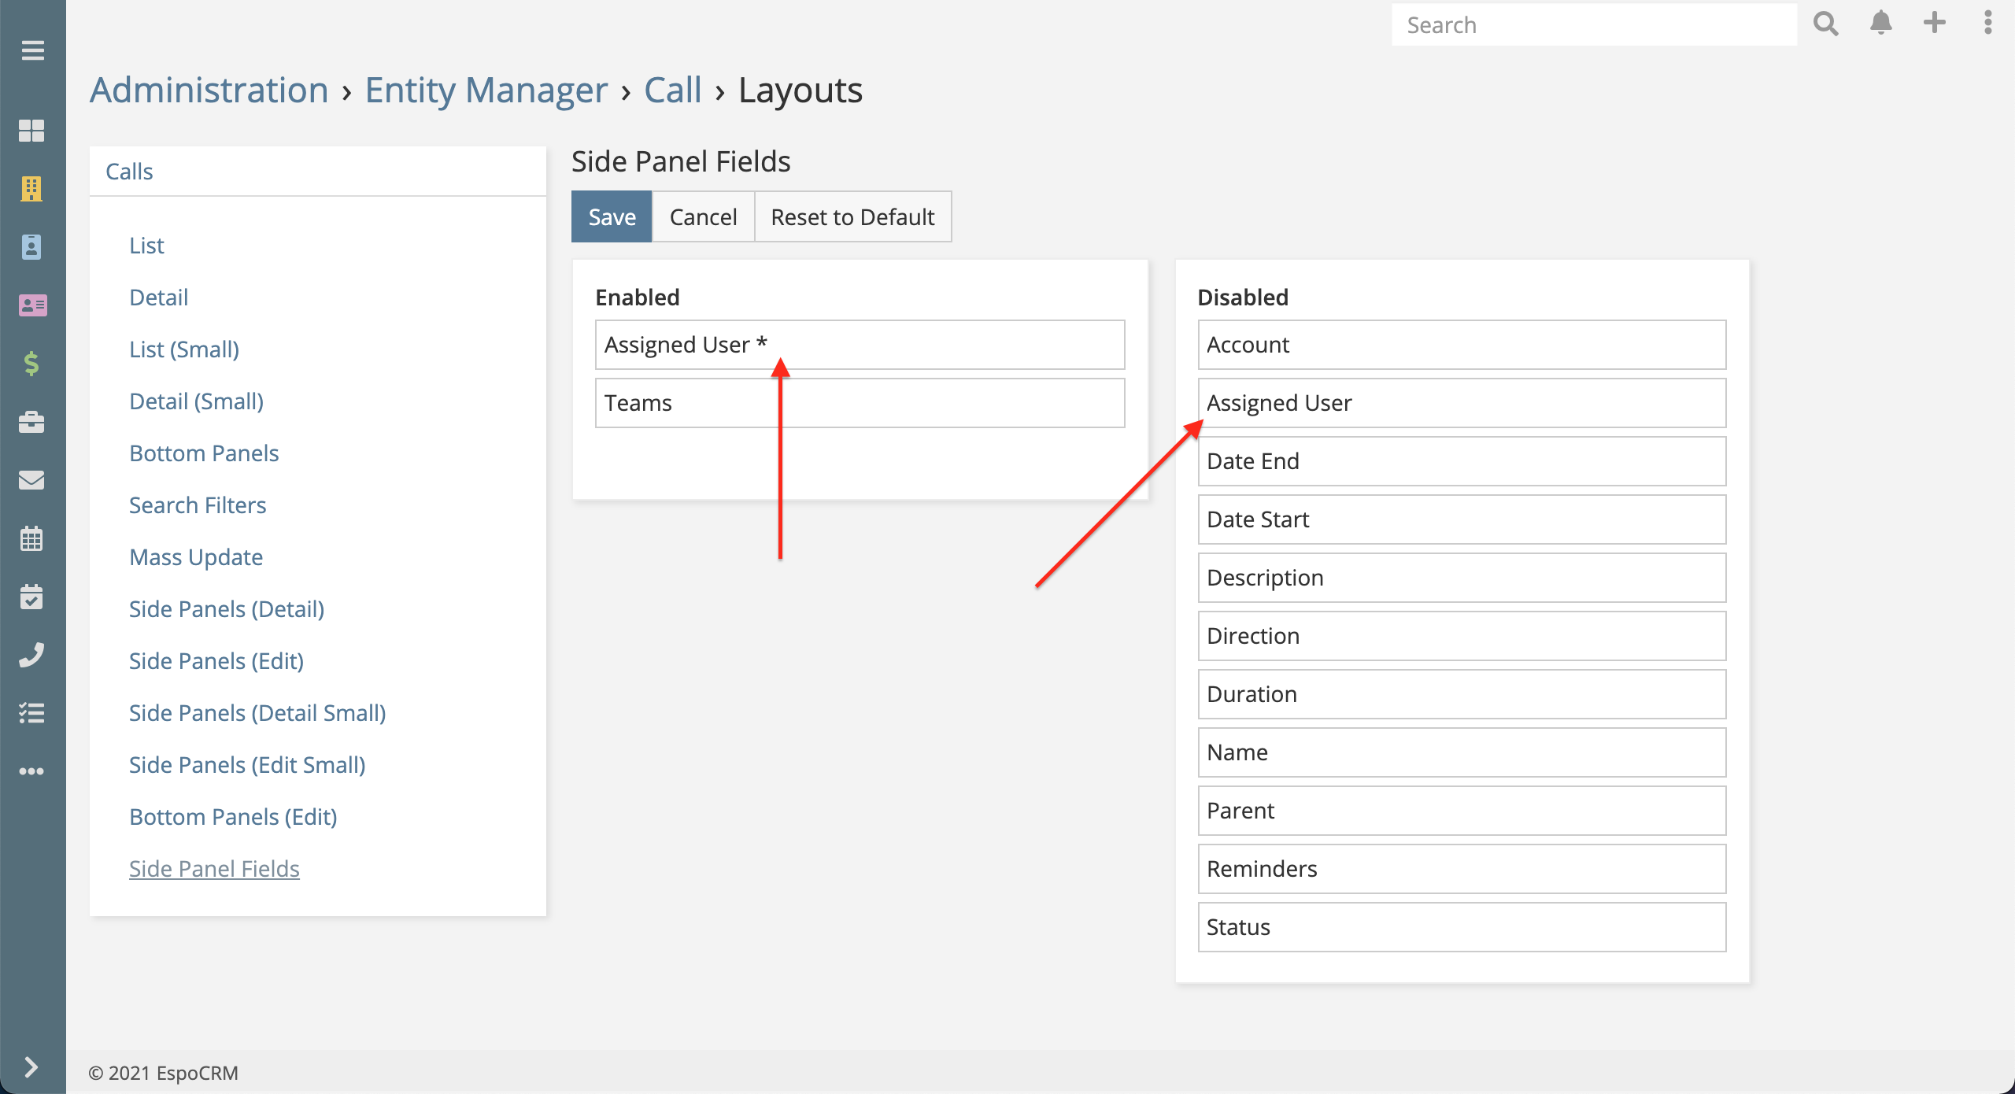Image resolution: width=2015 pixels, height=1094 pixels.
Task: Open the Emails envelope icon
Action: tap(31, 480)
